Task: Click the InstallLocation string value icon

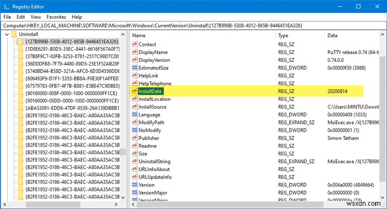Action: (134, 99)
